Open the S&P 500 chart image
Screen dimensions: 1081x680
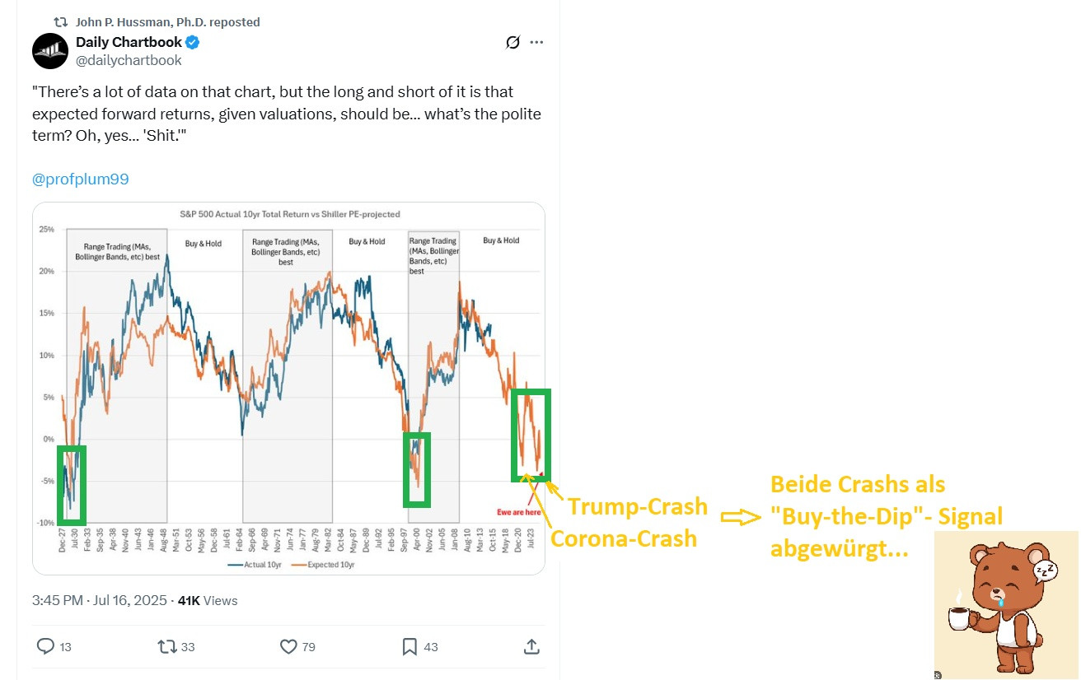pos(288,388)
